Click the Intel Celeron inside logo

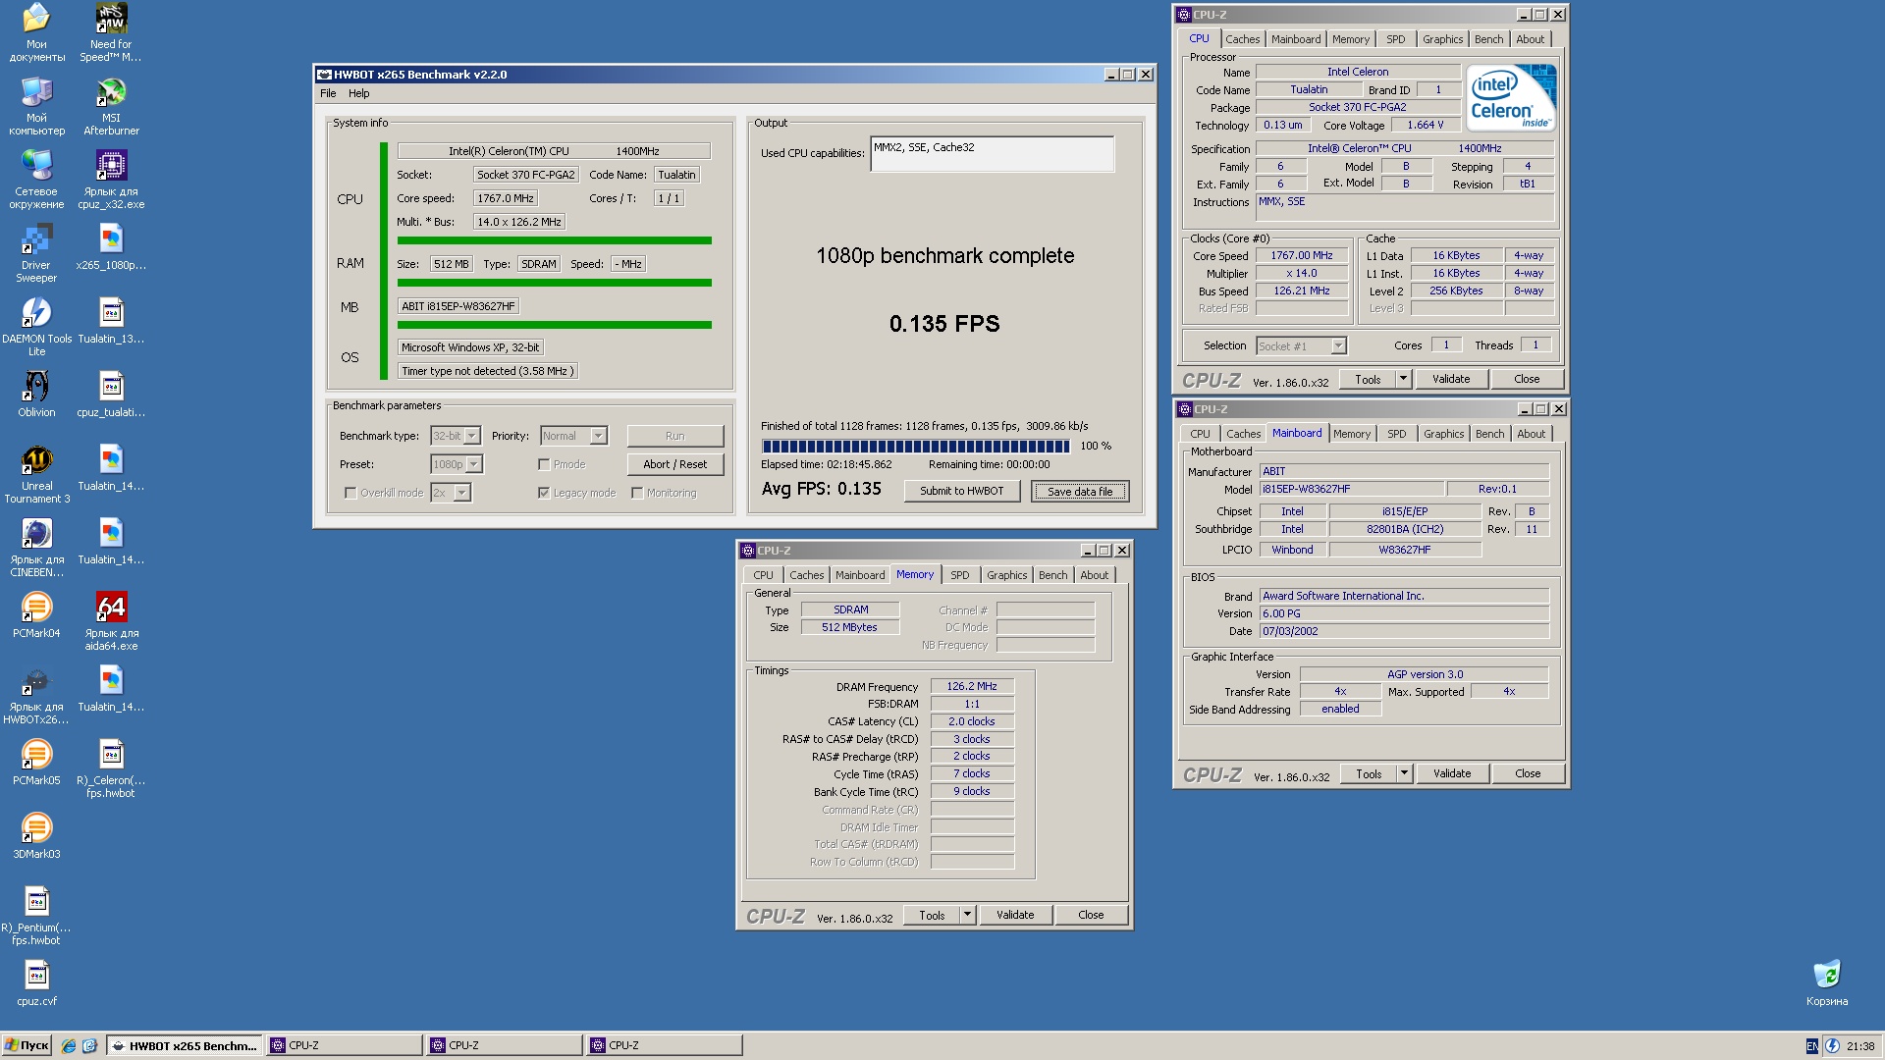pyautogui.click(x=1511, y=97)
